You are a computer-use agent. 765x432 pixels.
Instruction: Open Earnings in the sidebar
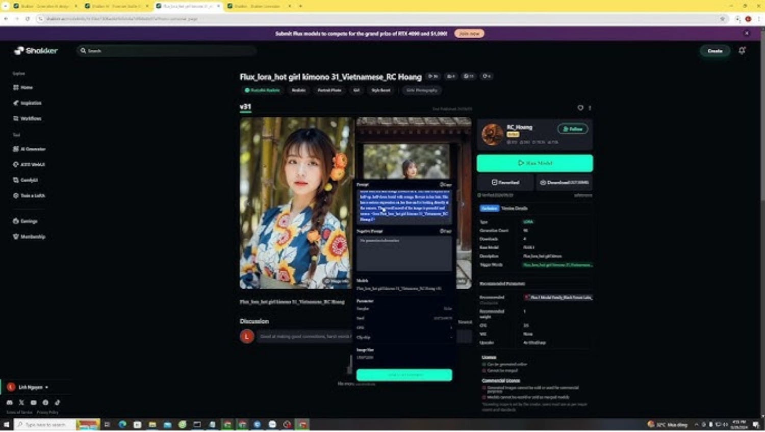point(25,221)
